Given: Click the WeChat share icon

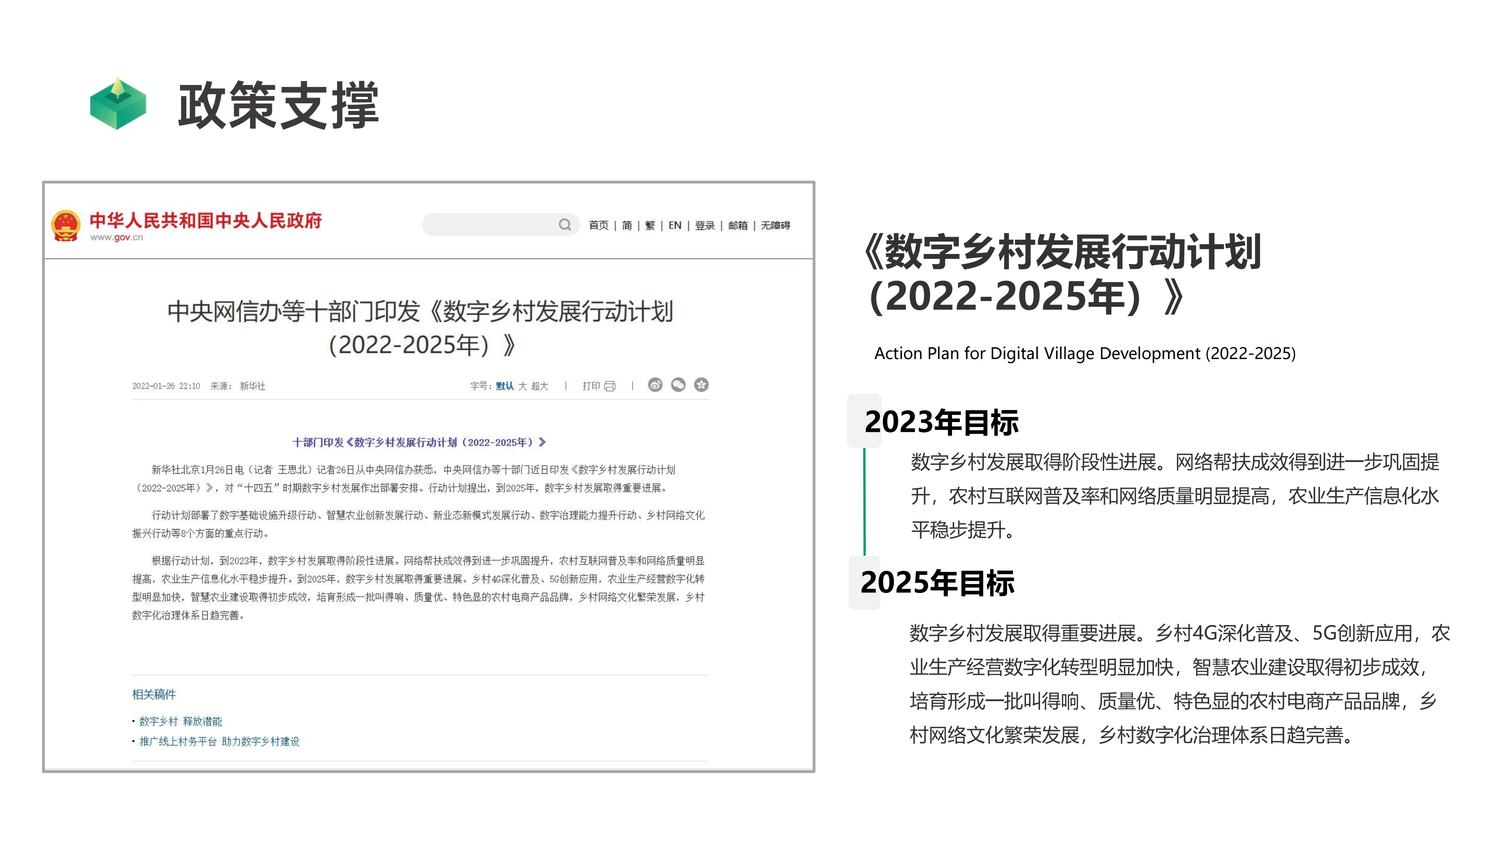Looking at the screenshot, I should point(678,385).
